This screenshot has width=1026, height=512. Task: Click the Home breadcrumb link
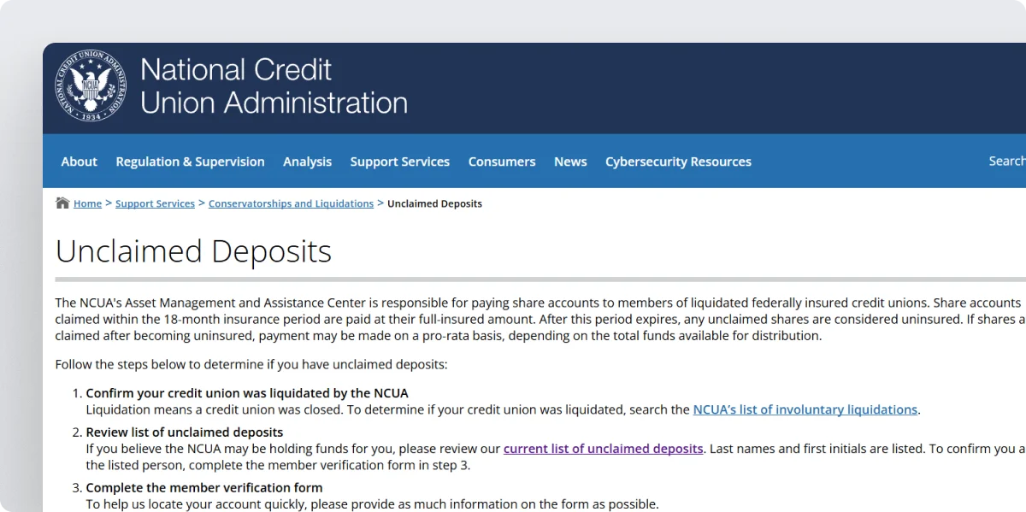(x=87, y=203)
